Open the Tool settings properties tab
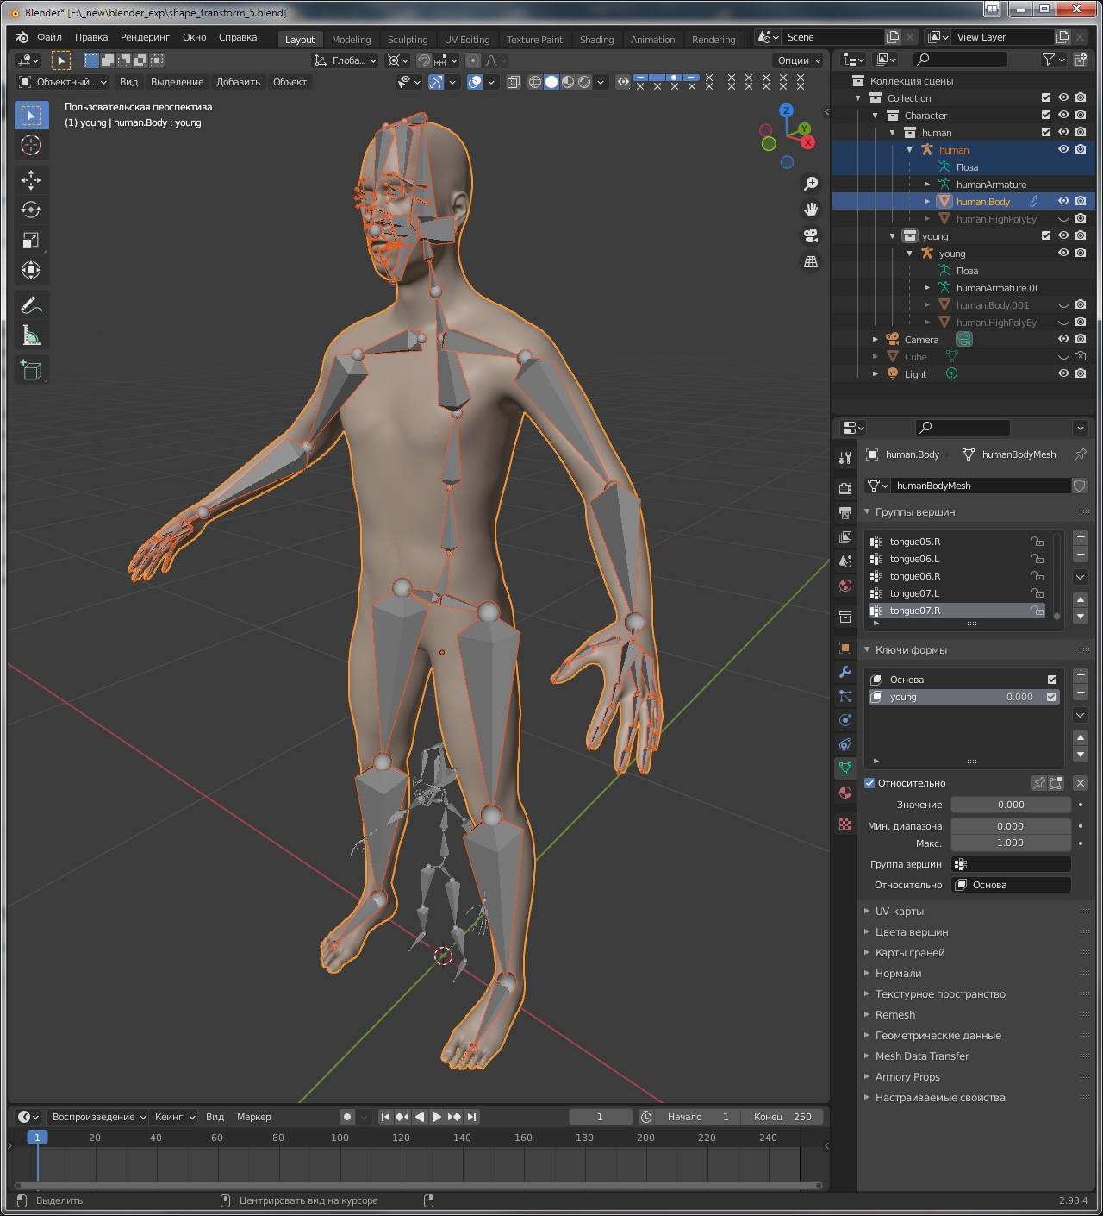This screenshot has width=1103, height=1216. coord(845,457)
